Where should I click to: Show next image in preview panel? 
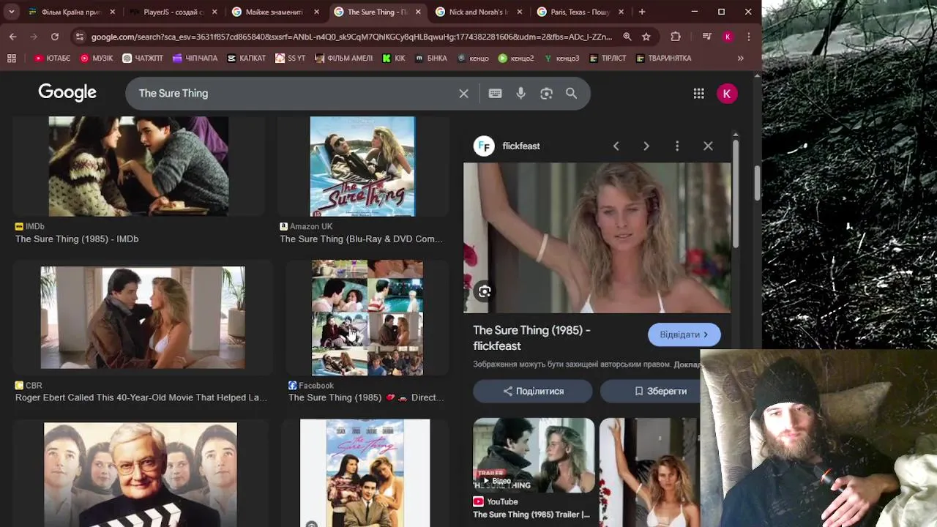pos(646,146)
